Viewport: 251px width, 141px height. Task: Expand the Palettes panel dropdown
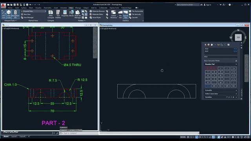click(82, 21)
